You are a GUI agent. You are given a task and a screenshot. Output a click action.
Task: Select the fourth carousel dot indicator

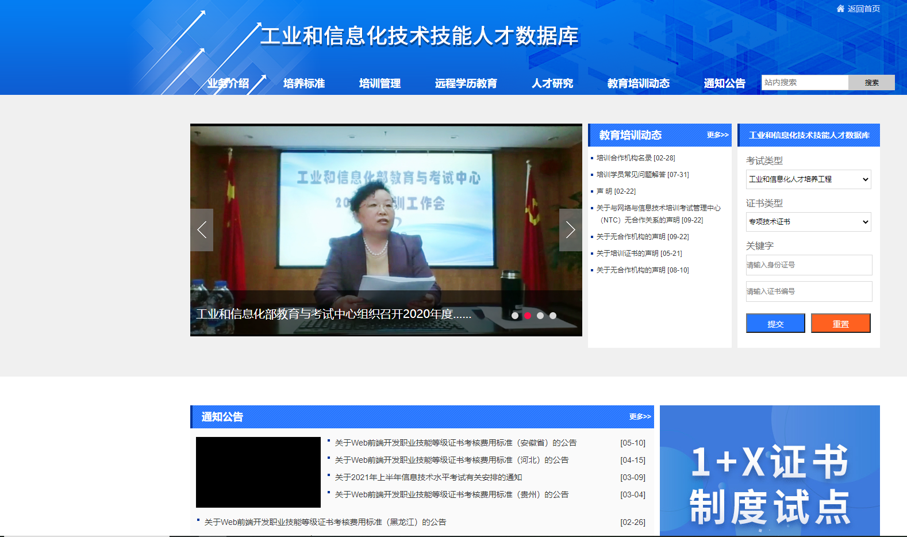[x=553, y=316]
